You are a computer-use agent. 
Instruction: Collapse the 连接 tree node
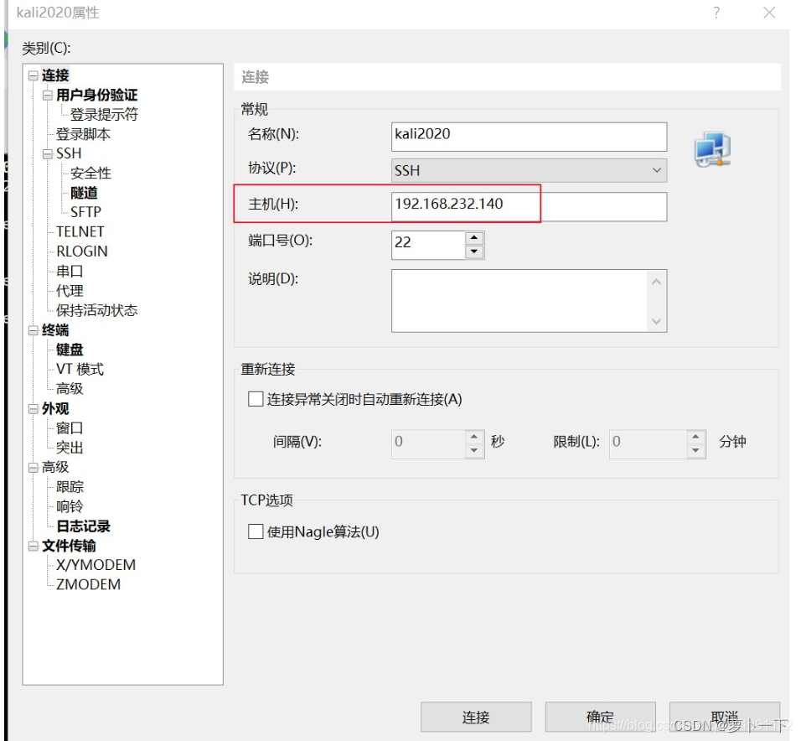pyautogui.click(x=34, y=75)
